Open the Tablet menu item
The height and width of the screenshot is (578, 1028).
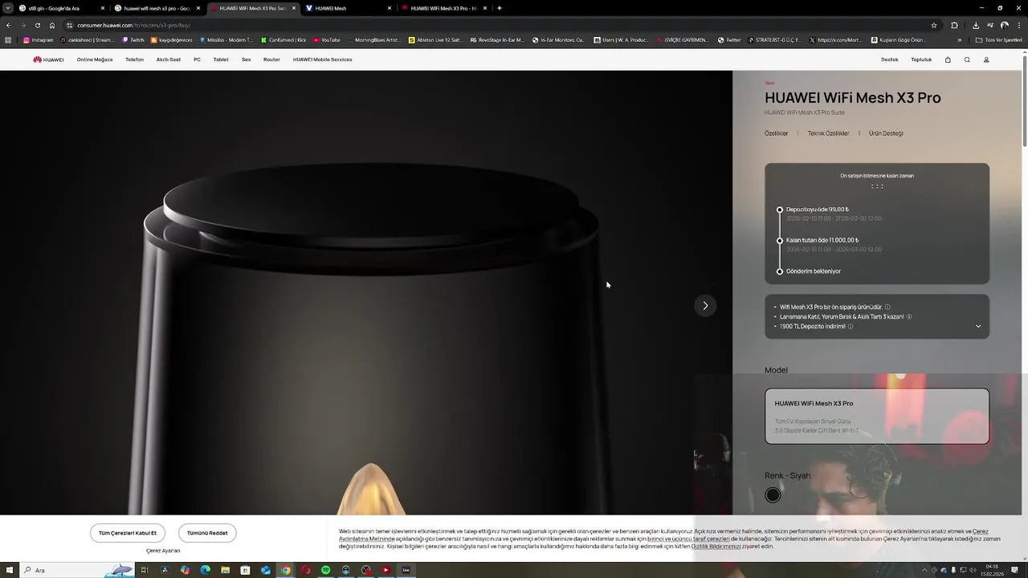(221, 59)
